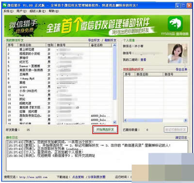The width and height of the screenshot is (194, 183).
Task: Click the friend list scroll up arrow
Action: (114, 45)
